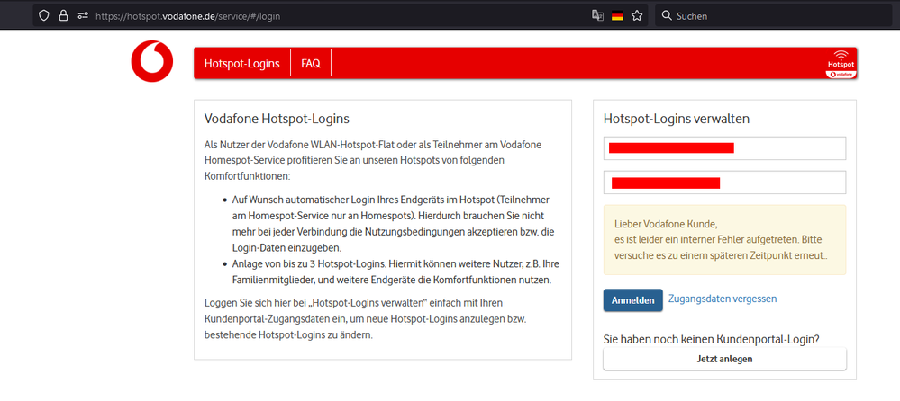
Task: Click the Anmelden button
Action: point(632,300)
